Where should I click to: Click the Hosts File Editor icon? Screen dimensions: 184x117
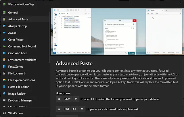tap(4, 87)
